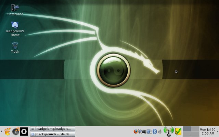Open the GNOME foot main menu
The image size is (219, 137).
click(7, 132)
